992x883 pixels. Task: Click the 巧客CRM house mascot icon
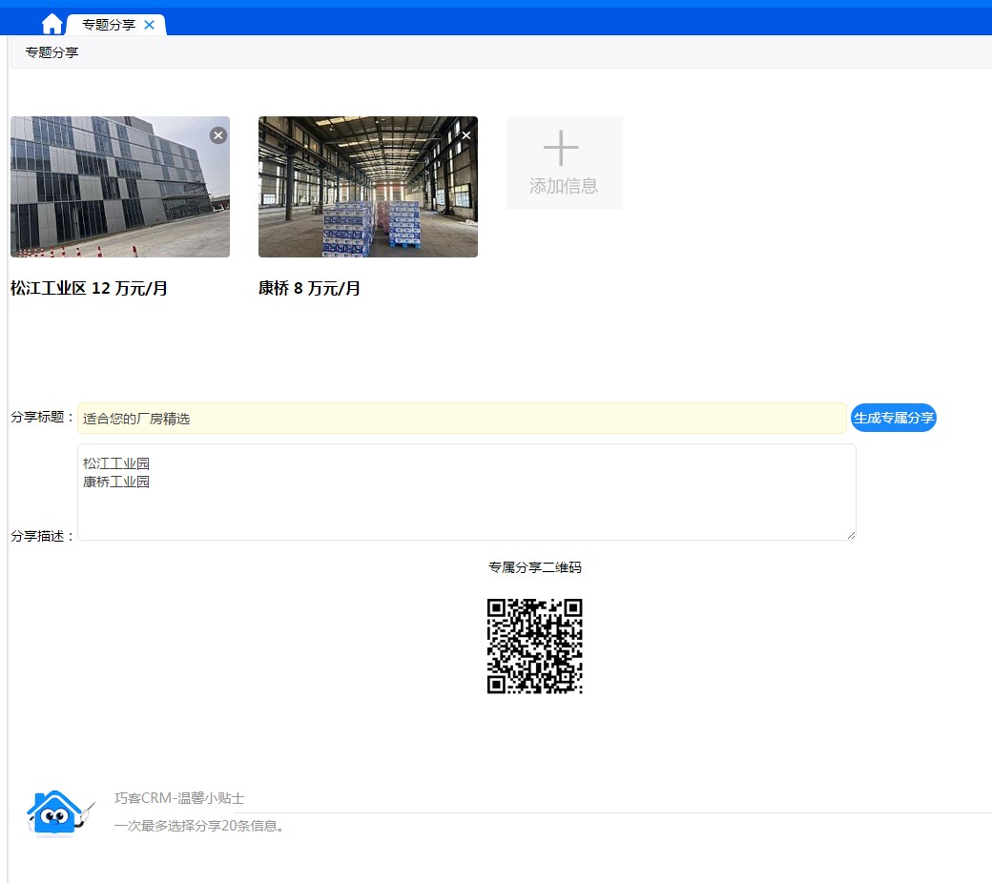[59, 813]
